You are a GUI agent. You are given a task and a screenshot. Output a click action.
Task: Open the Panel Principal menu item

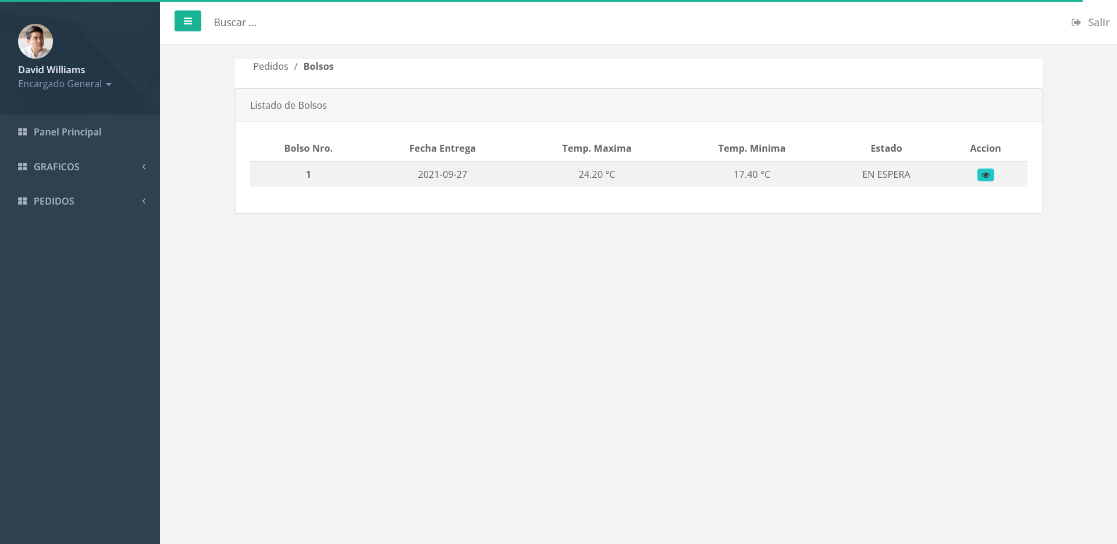67,132
